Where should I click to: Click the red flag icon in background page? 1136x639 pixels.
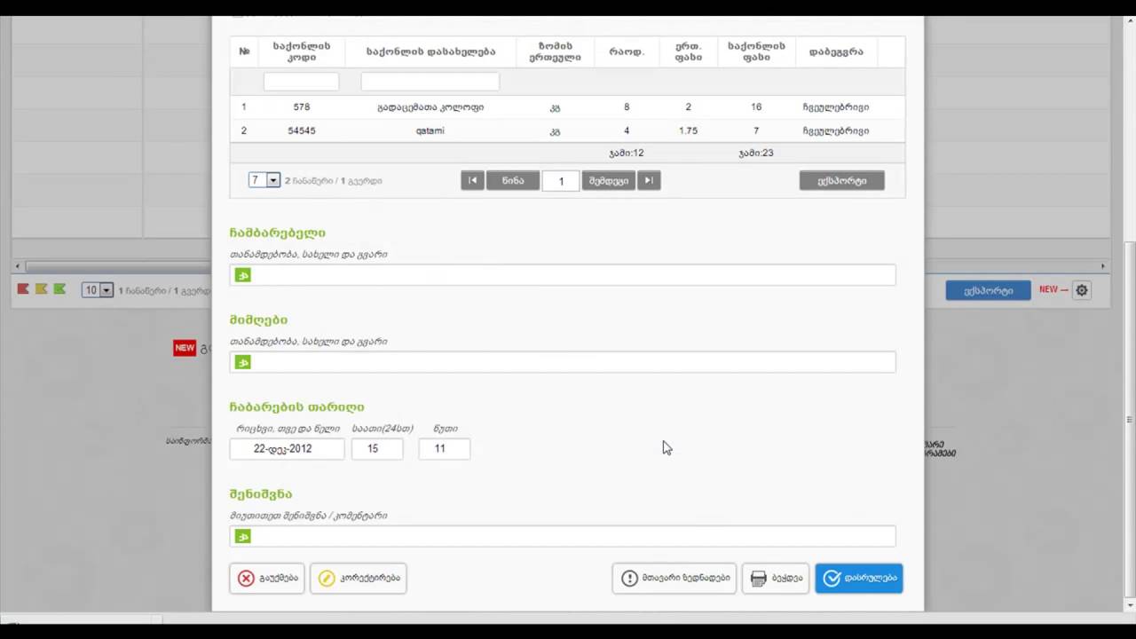[23, 289]
